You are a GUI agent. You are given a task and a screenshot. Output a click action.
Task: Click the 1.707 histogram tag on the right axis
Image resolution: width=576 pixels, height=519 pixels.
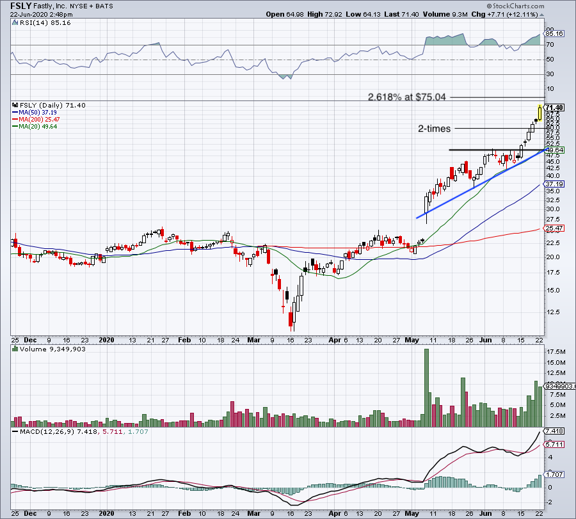[554, 474]
